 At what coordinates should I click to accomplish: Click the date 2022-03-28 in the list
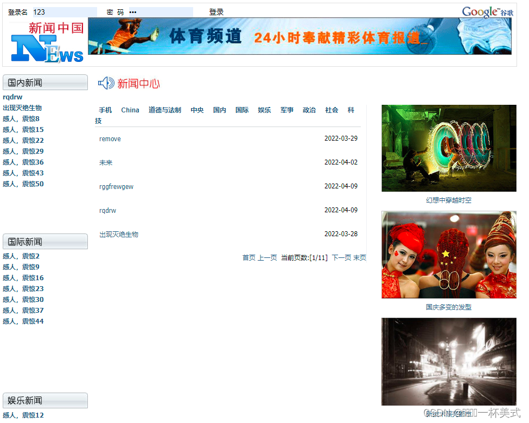tap(341, 234)
